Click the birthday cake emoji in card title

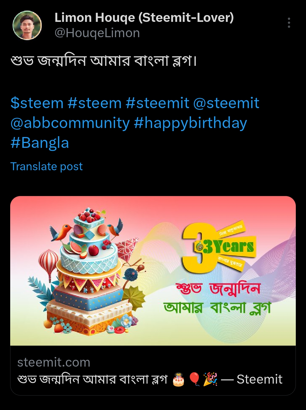[178, 380]
